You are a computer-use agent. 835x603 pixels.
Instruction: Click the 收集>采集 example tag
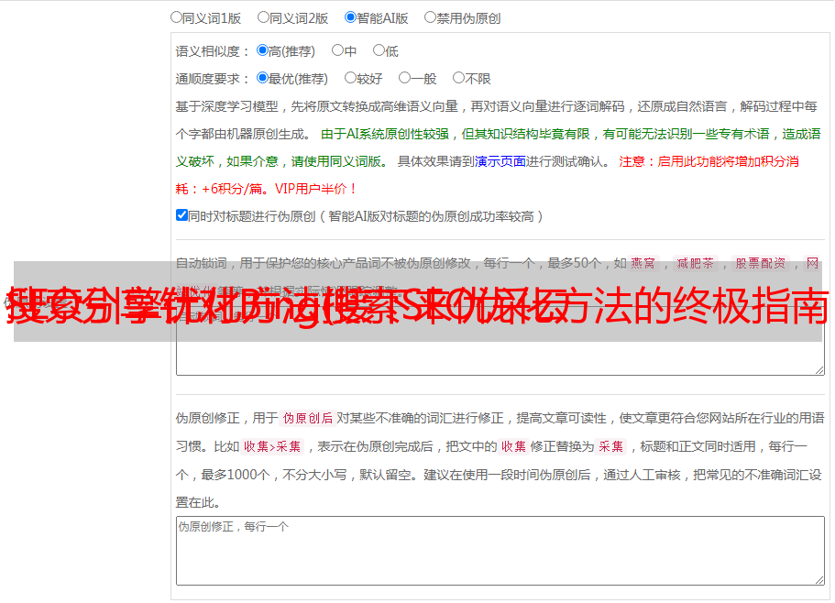(x=272, y=446)
